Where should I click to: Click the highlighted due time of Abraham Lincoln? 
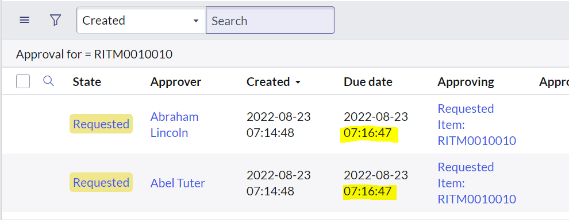coord(368,133)
